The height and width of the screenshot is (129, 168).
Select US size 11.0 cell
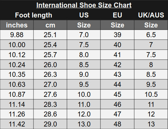(x=84, y=104)
